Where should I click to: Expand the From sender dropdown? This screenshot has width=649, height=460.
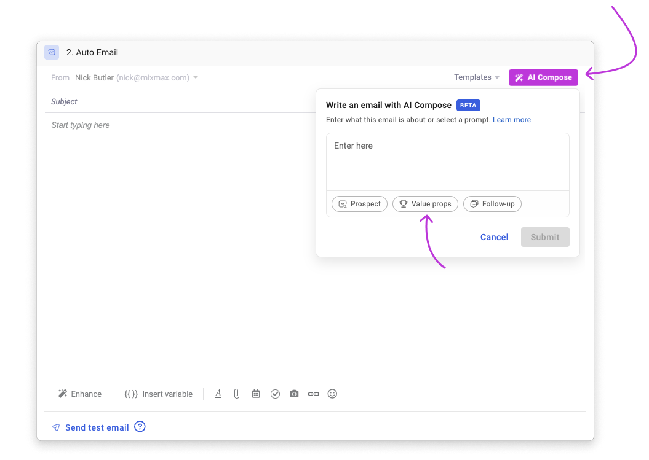coord(196,77)
